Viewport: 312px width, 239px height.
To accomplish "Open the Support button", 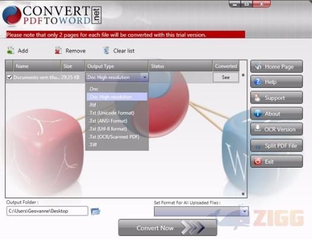I will (x=276, y=98).
